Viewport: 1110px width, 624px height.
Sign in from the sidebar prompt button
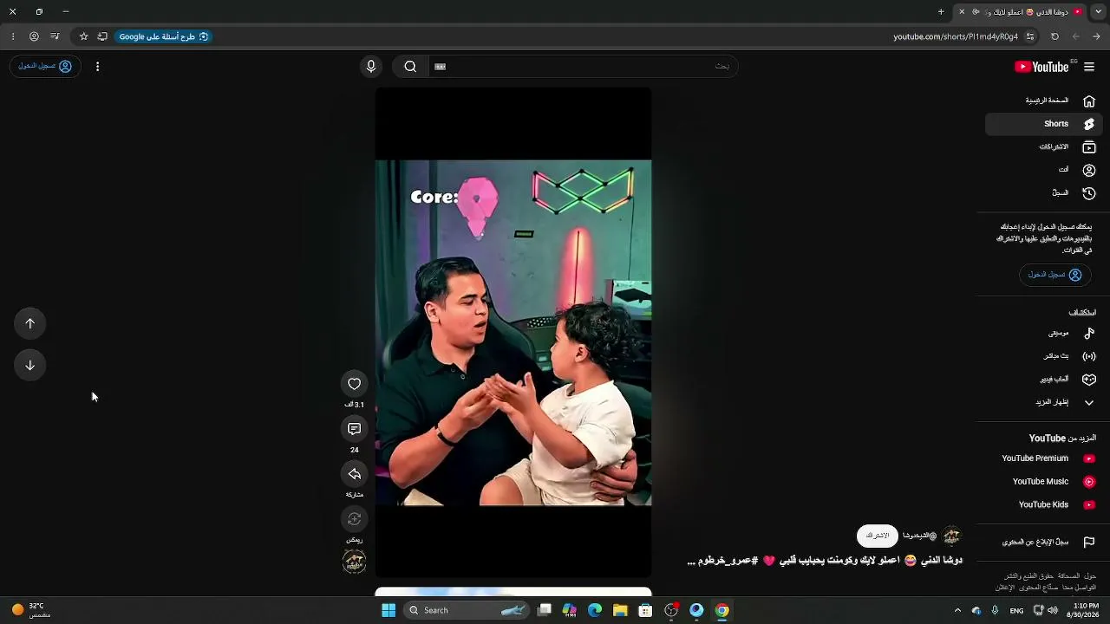pyautogui.click(x=1054, y=275)
